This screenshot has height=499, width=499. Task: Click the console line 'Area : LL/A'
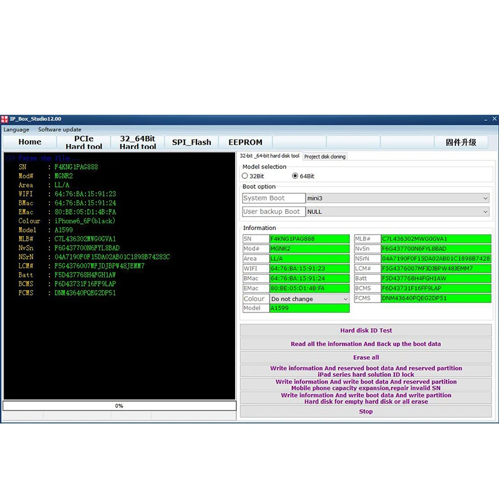click(44, 185)
